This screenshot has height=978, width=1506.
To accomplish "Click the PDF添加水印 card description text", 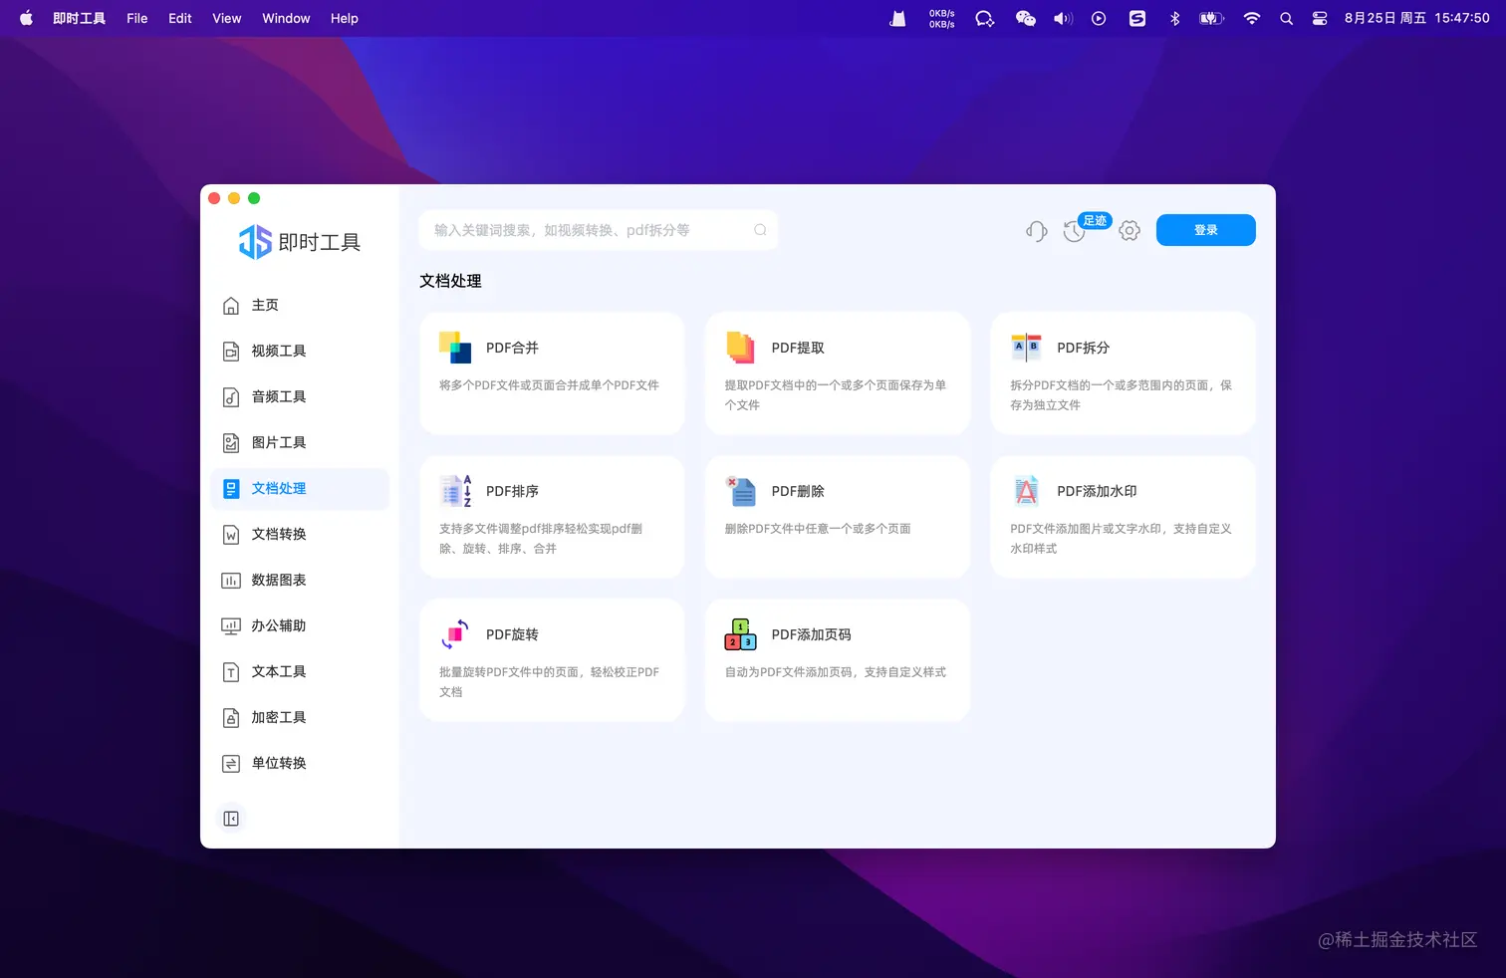I will click(x=1121, y=539).
